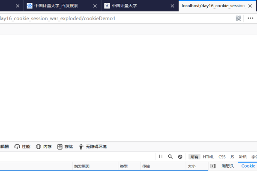Open request blocking with circle-slash icon

[180, 157]
